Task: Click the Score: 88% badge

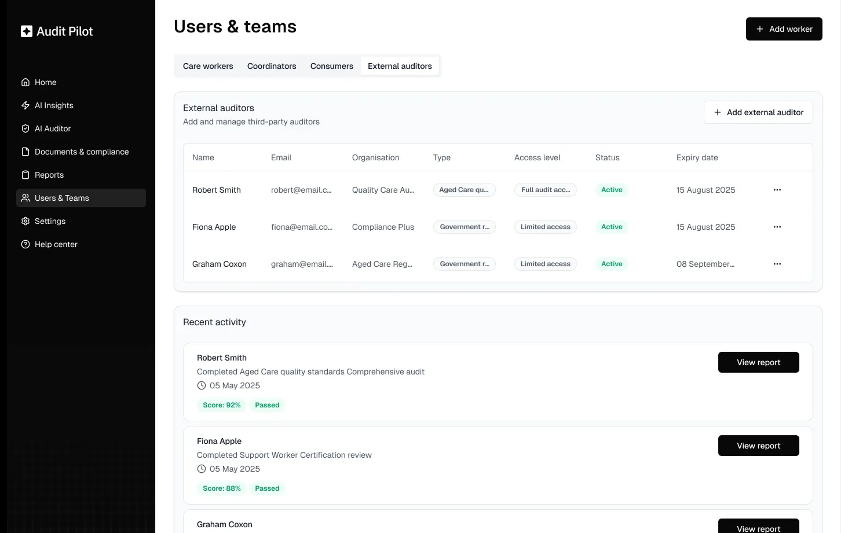Action: [222, 488]
